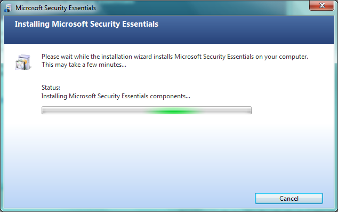Click the 'Status:' label
The width and height of the screenshot is (338, 212).
51,88
